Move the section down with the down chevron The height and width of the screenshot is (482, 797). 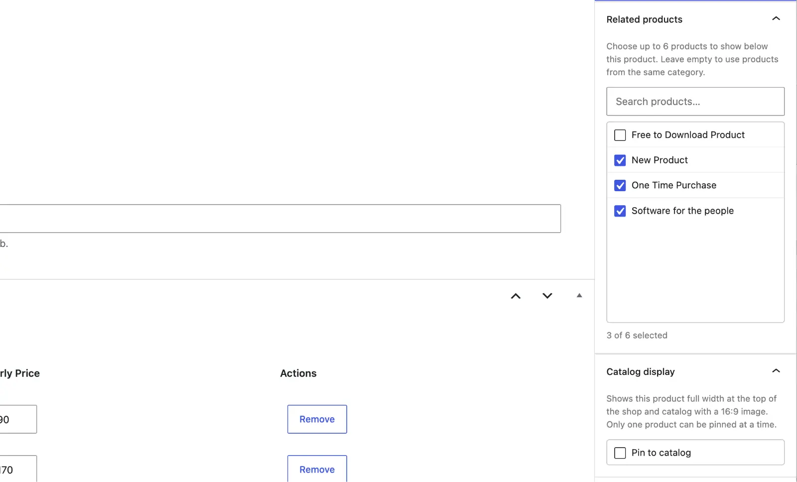coord(547,296)
